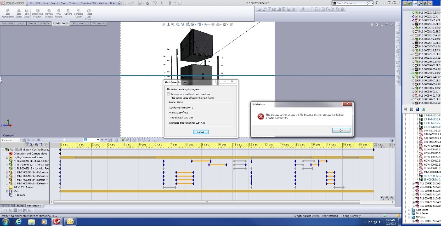The height and width of the screenshot is (229, 441).
Task: Open the Tools menu
Action: coord(63,3)
